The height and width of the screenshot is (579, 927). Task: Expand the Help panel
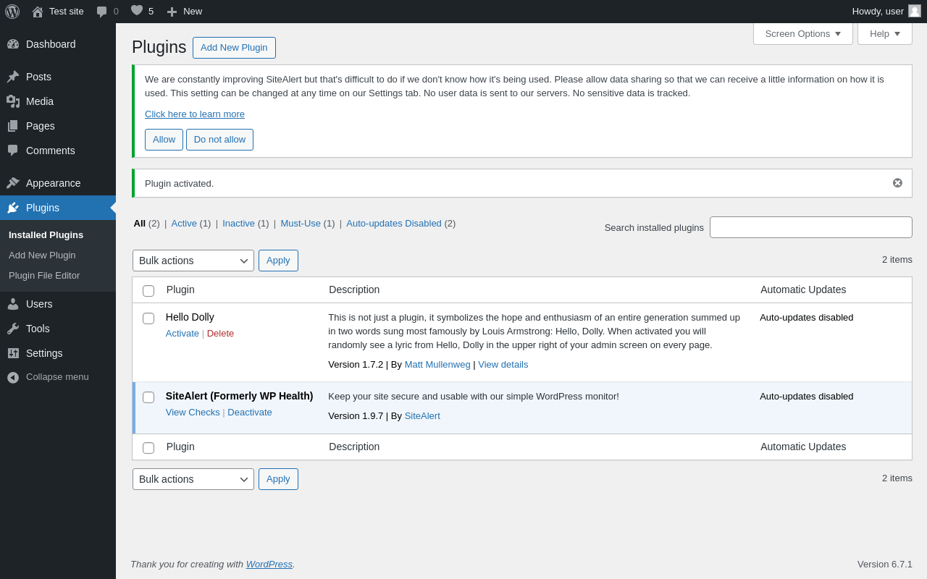885,33
